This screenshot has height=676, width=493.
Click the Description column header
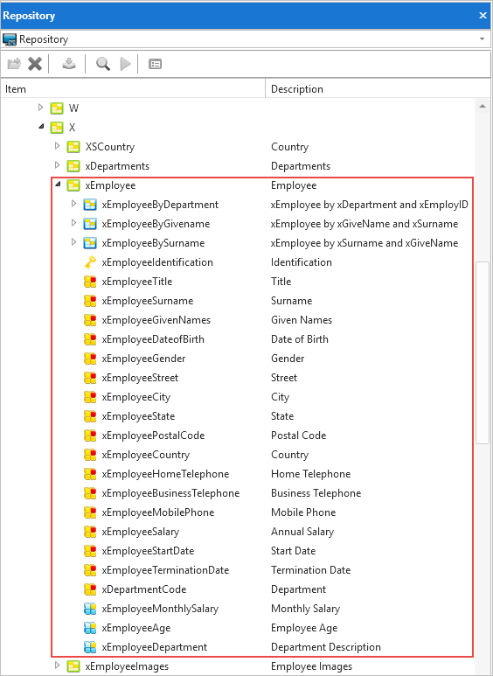pos(378,89)
